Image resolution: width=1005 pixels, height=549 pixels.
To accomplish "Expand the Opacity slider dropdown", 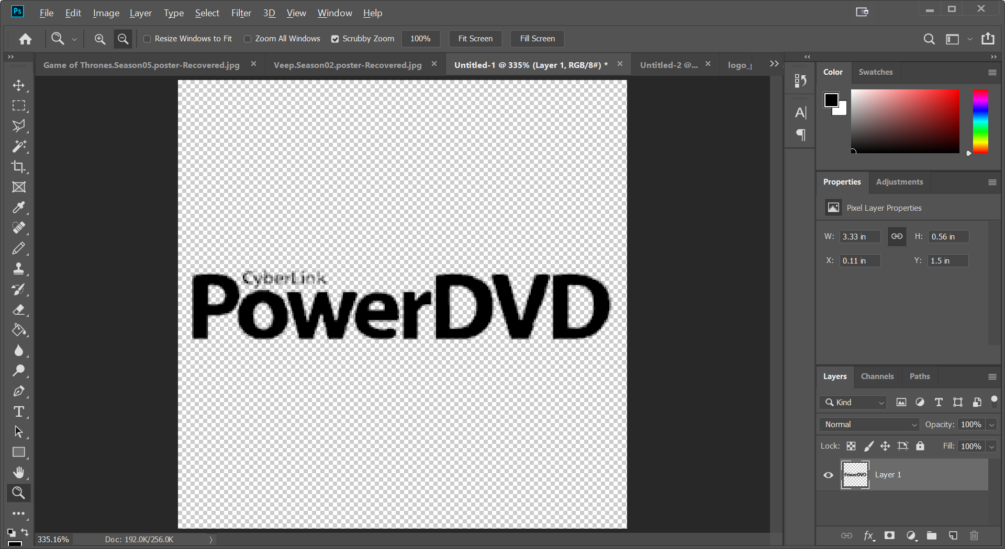I will [991, 425].
